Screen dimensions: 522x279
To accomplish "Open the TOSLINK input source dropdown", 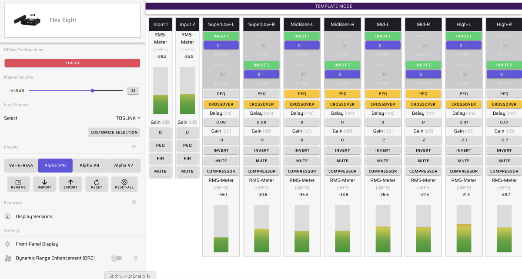I will click(128, 118).
